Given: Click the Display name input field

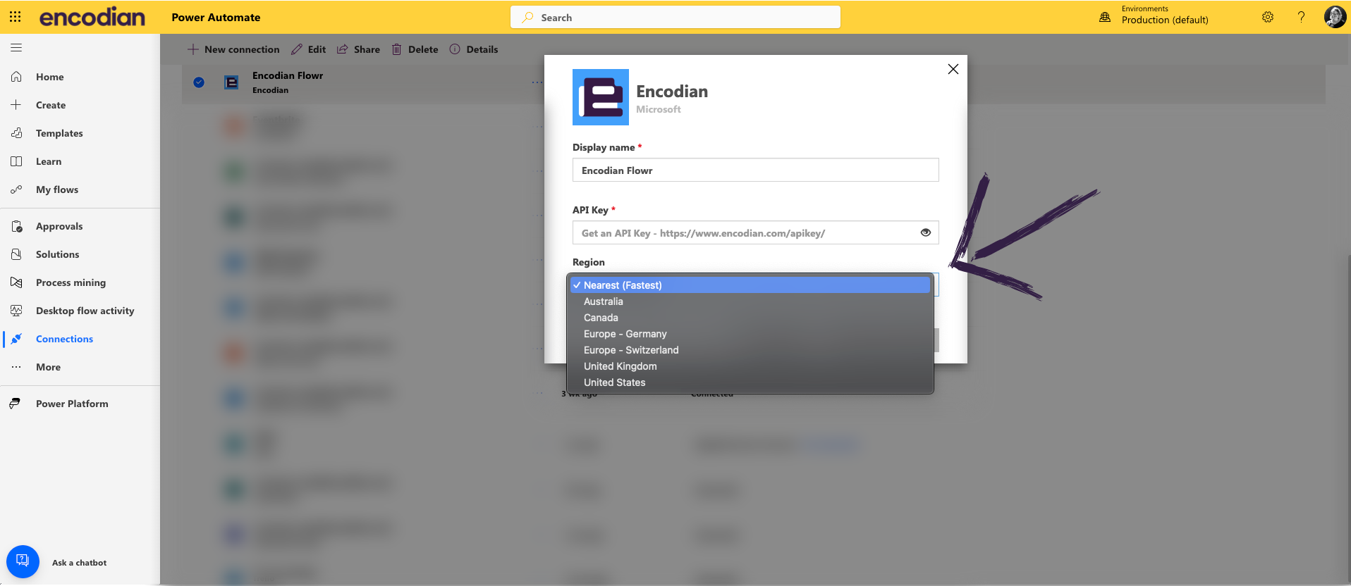Looking at the screenshot, I should (755, 170).
